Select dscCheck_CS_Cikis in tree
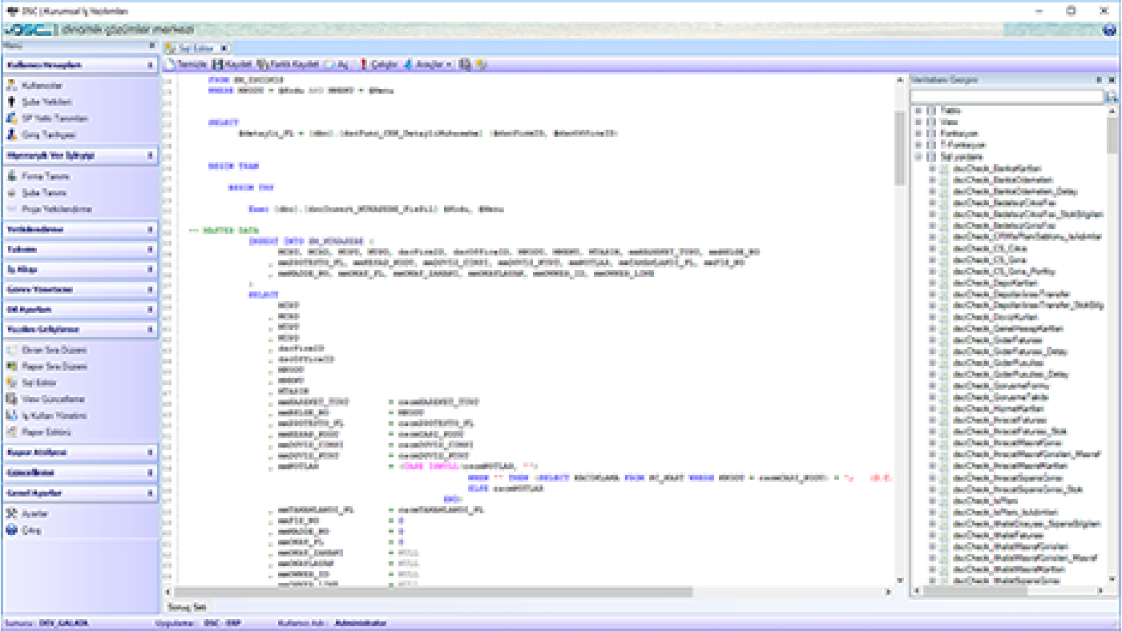The height and width of the screenshot is (631, 1122). coord(989,248)
